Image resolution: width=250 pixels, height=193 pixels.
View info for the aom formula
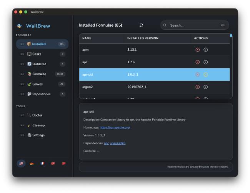[x=205, y=50]
